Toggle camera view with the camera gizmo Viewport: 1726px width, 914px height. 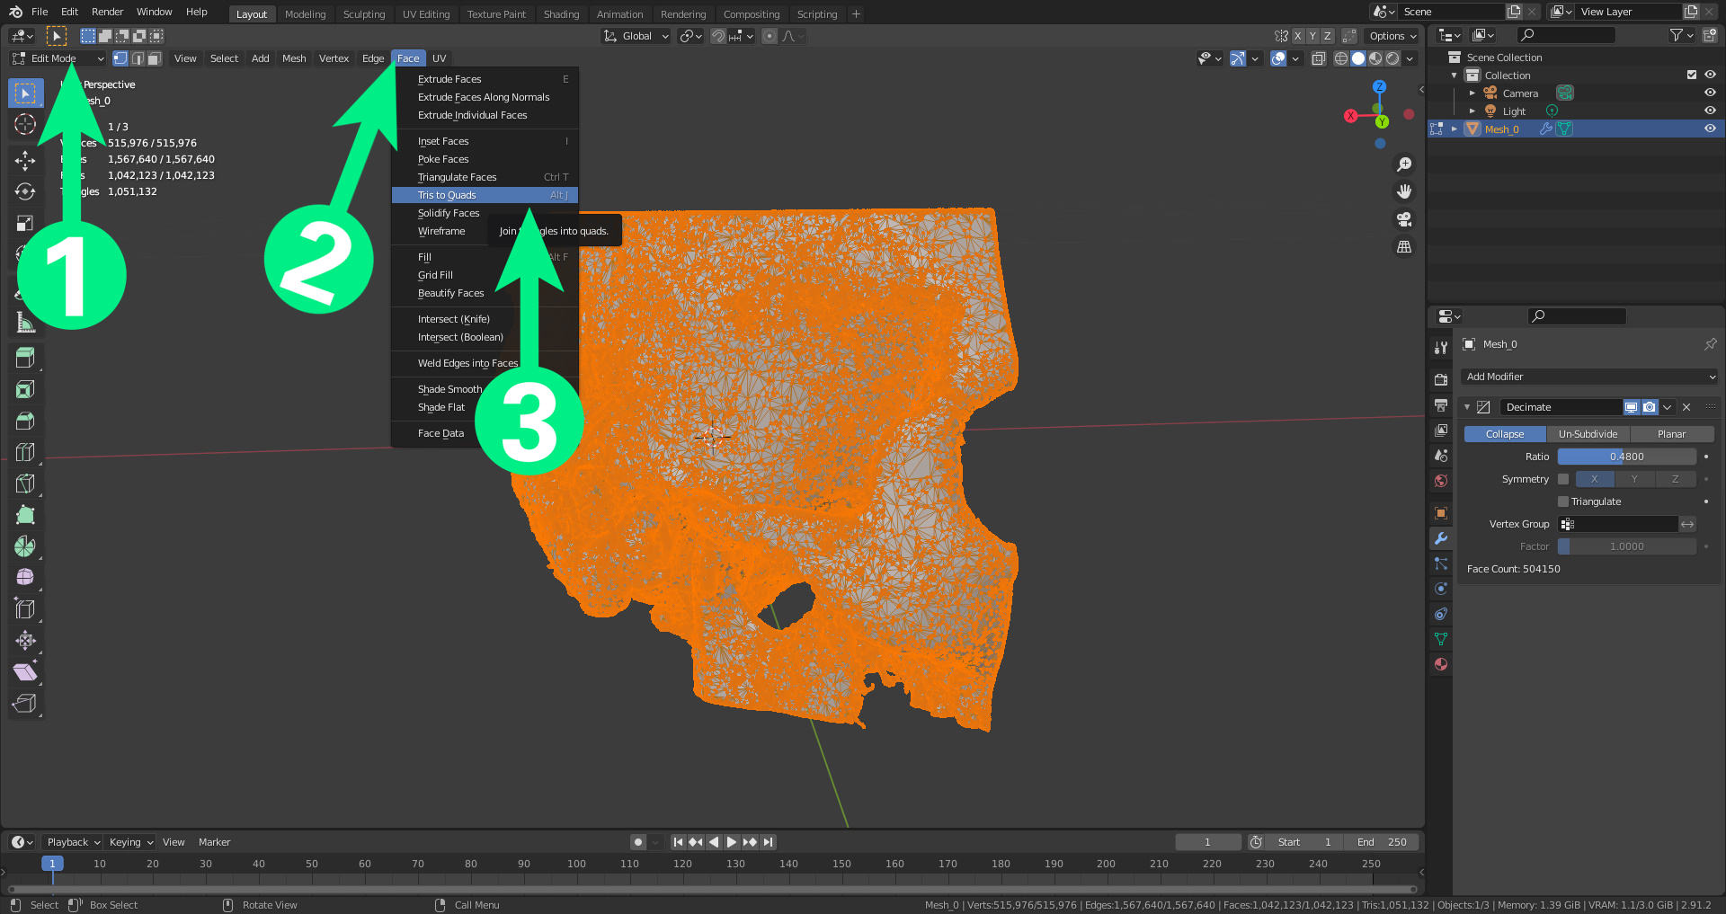tap(1404, 219)
